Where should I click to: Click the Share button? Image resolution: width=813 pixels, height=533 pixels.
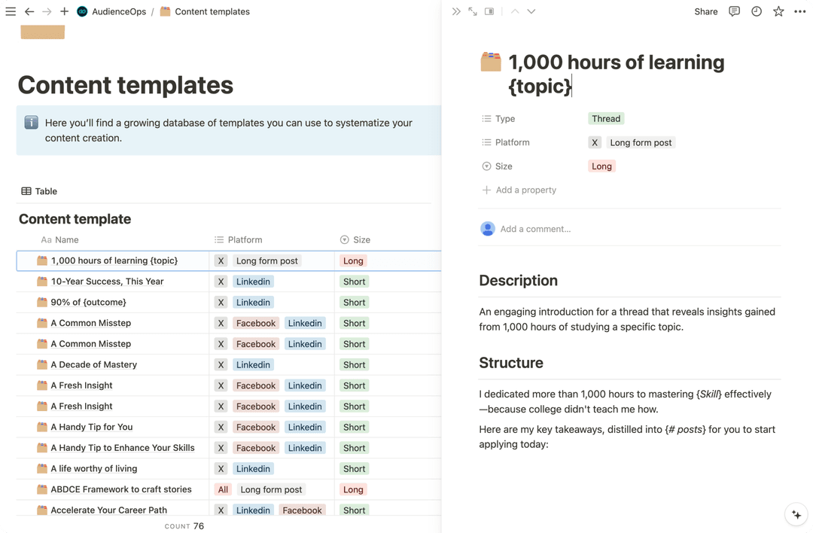705,12
